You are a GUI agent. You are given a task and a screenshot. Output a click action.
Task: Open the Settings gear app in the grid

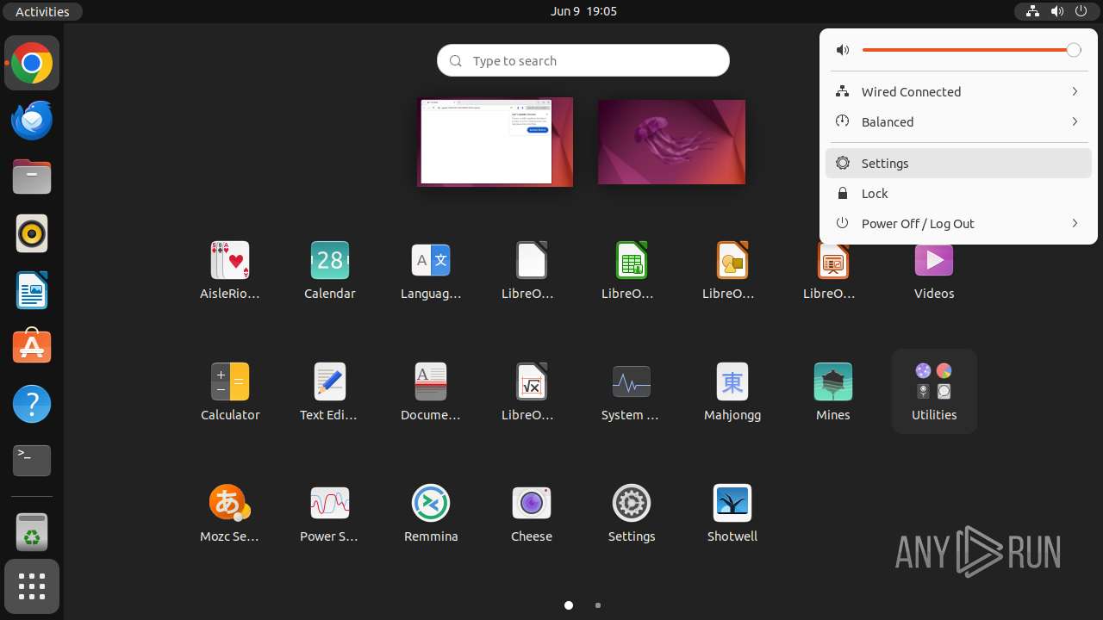pyautogui.click(x=632, y=513)
